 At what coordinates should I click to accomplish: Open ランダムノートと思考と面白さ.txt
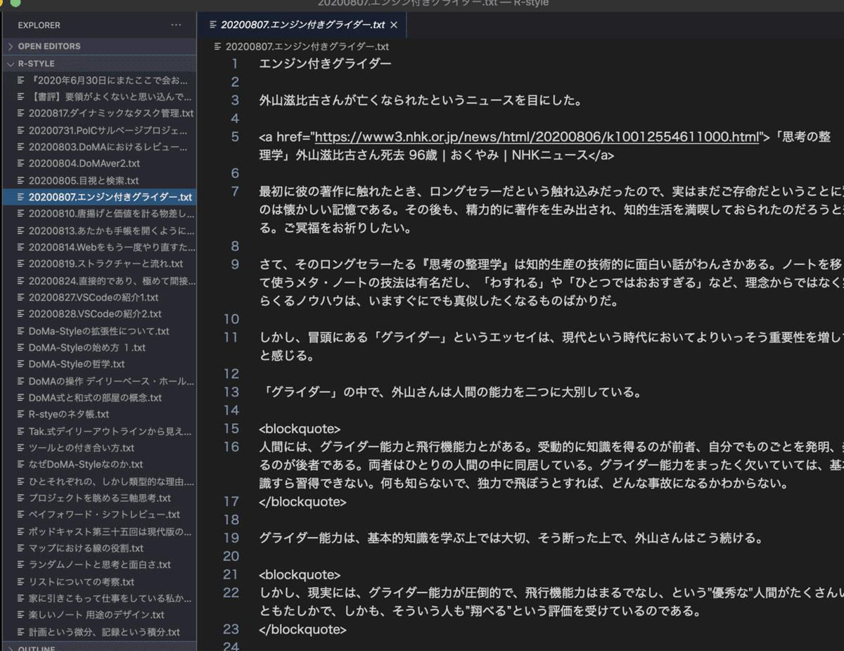coord(99,565)
